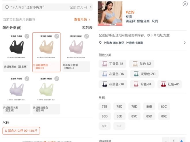View all 20k+ reviews
Screen dimensions: 190x142
[x=81, y=7]
